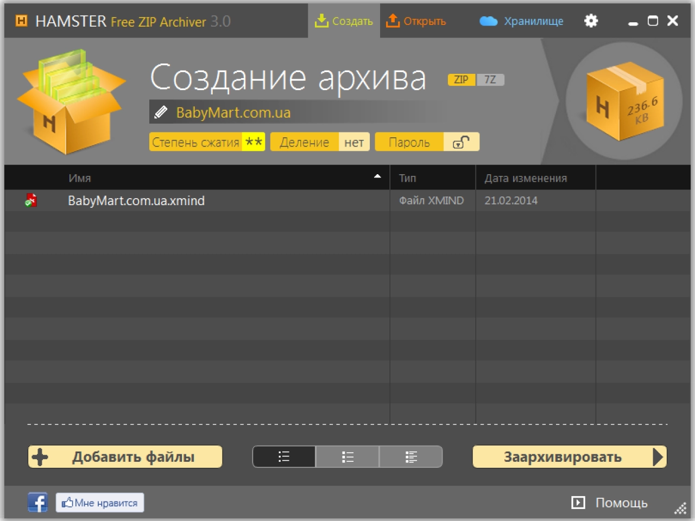Select the file BabyMart.com.ua.xmind
The width and height of the screenshot is (695, 521).
136,200
